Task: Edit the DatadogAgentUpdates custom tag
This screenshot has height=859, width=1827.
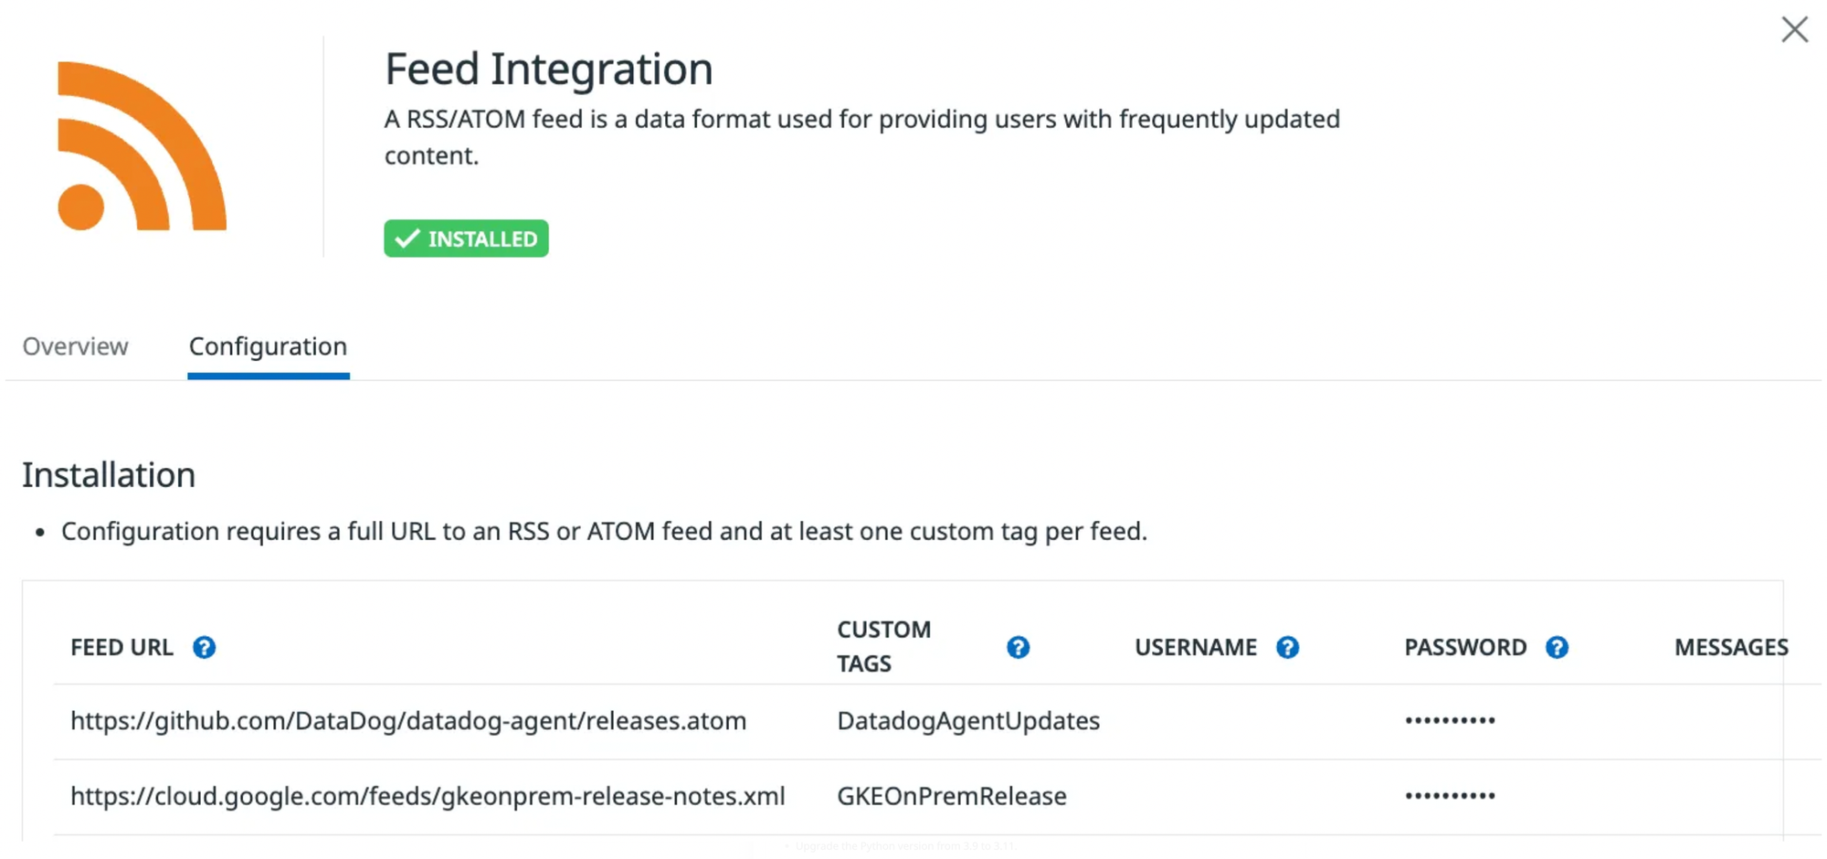Action: (968, 721)
